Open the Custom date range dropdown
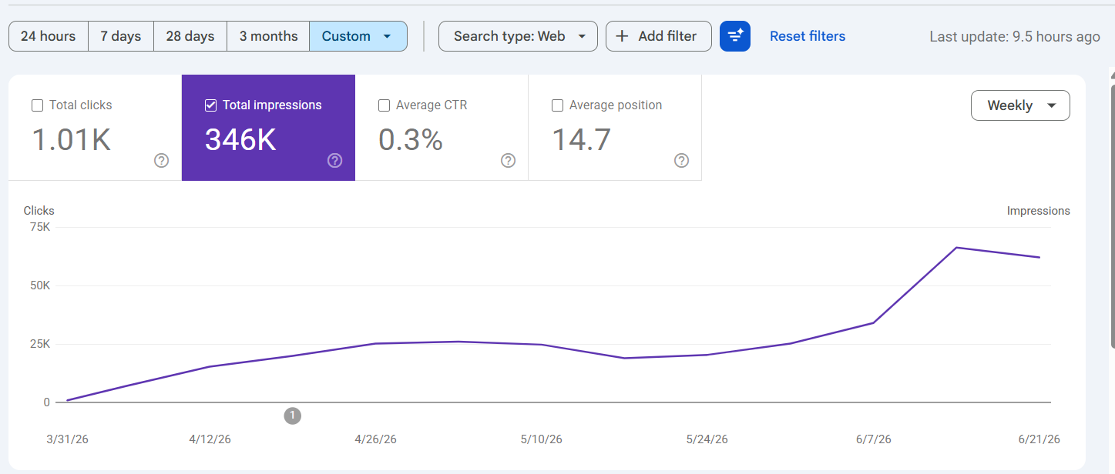 (x=358, y=36)
